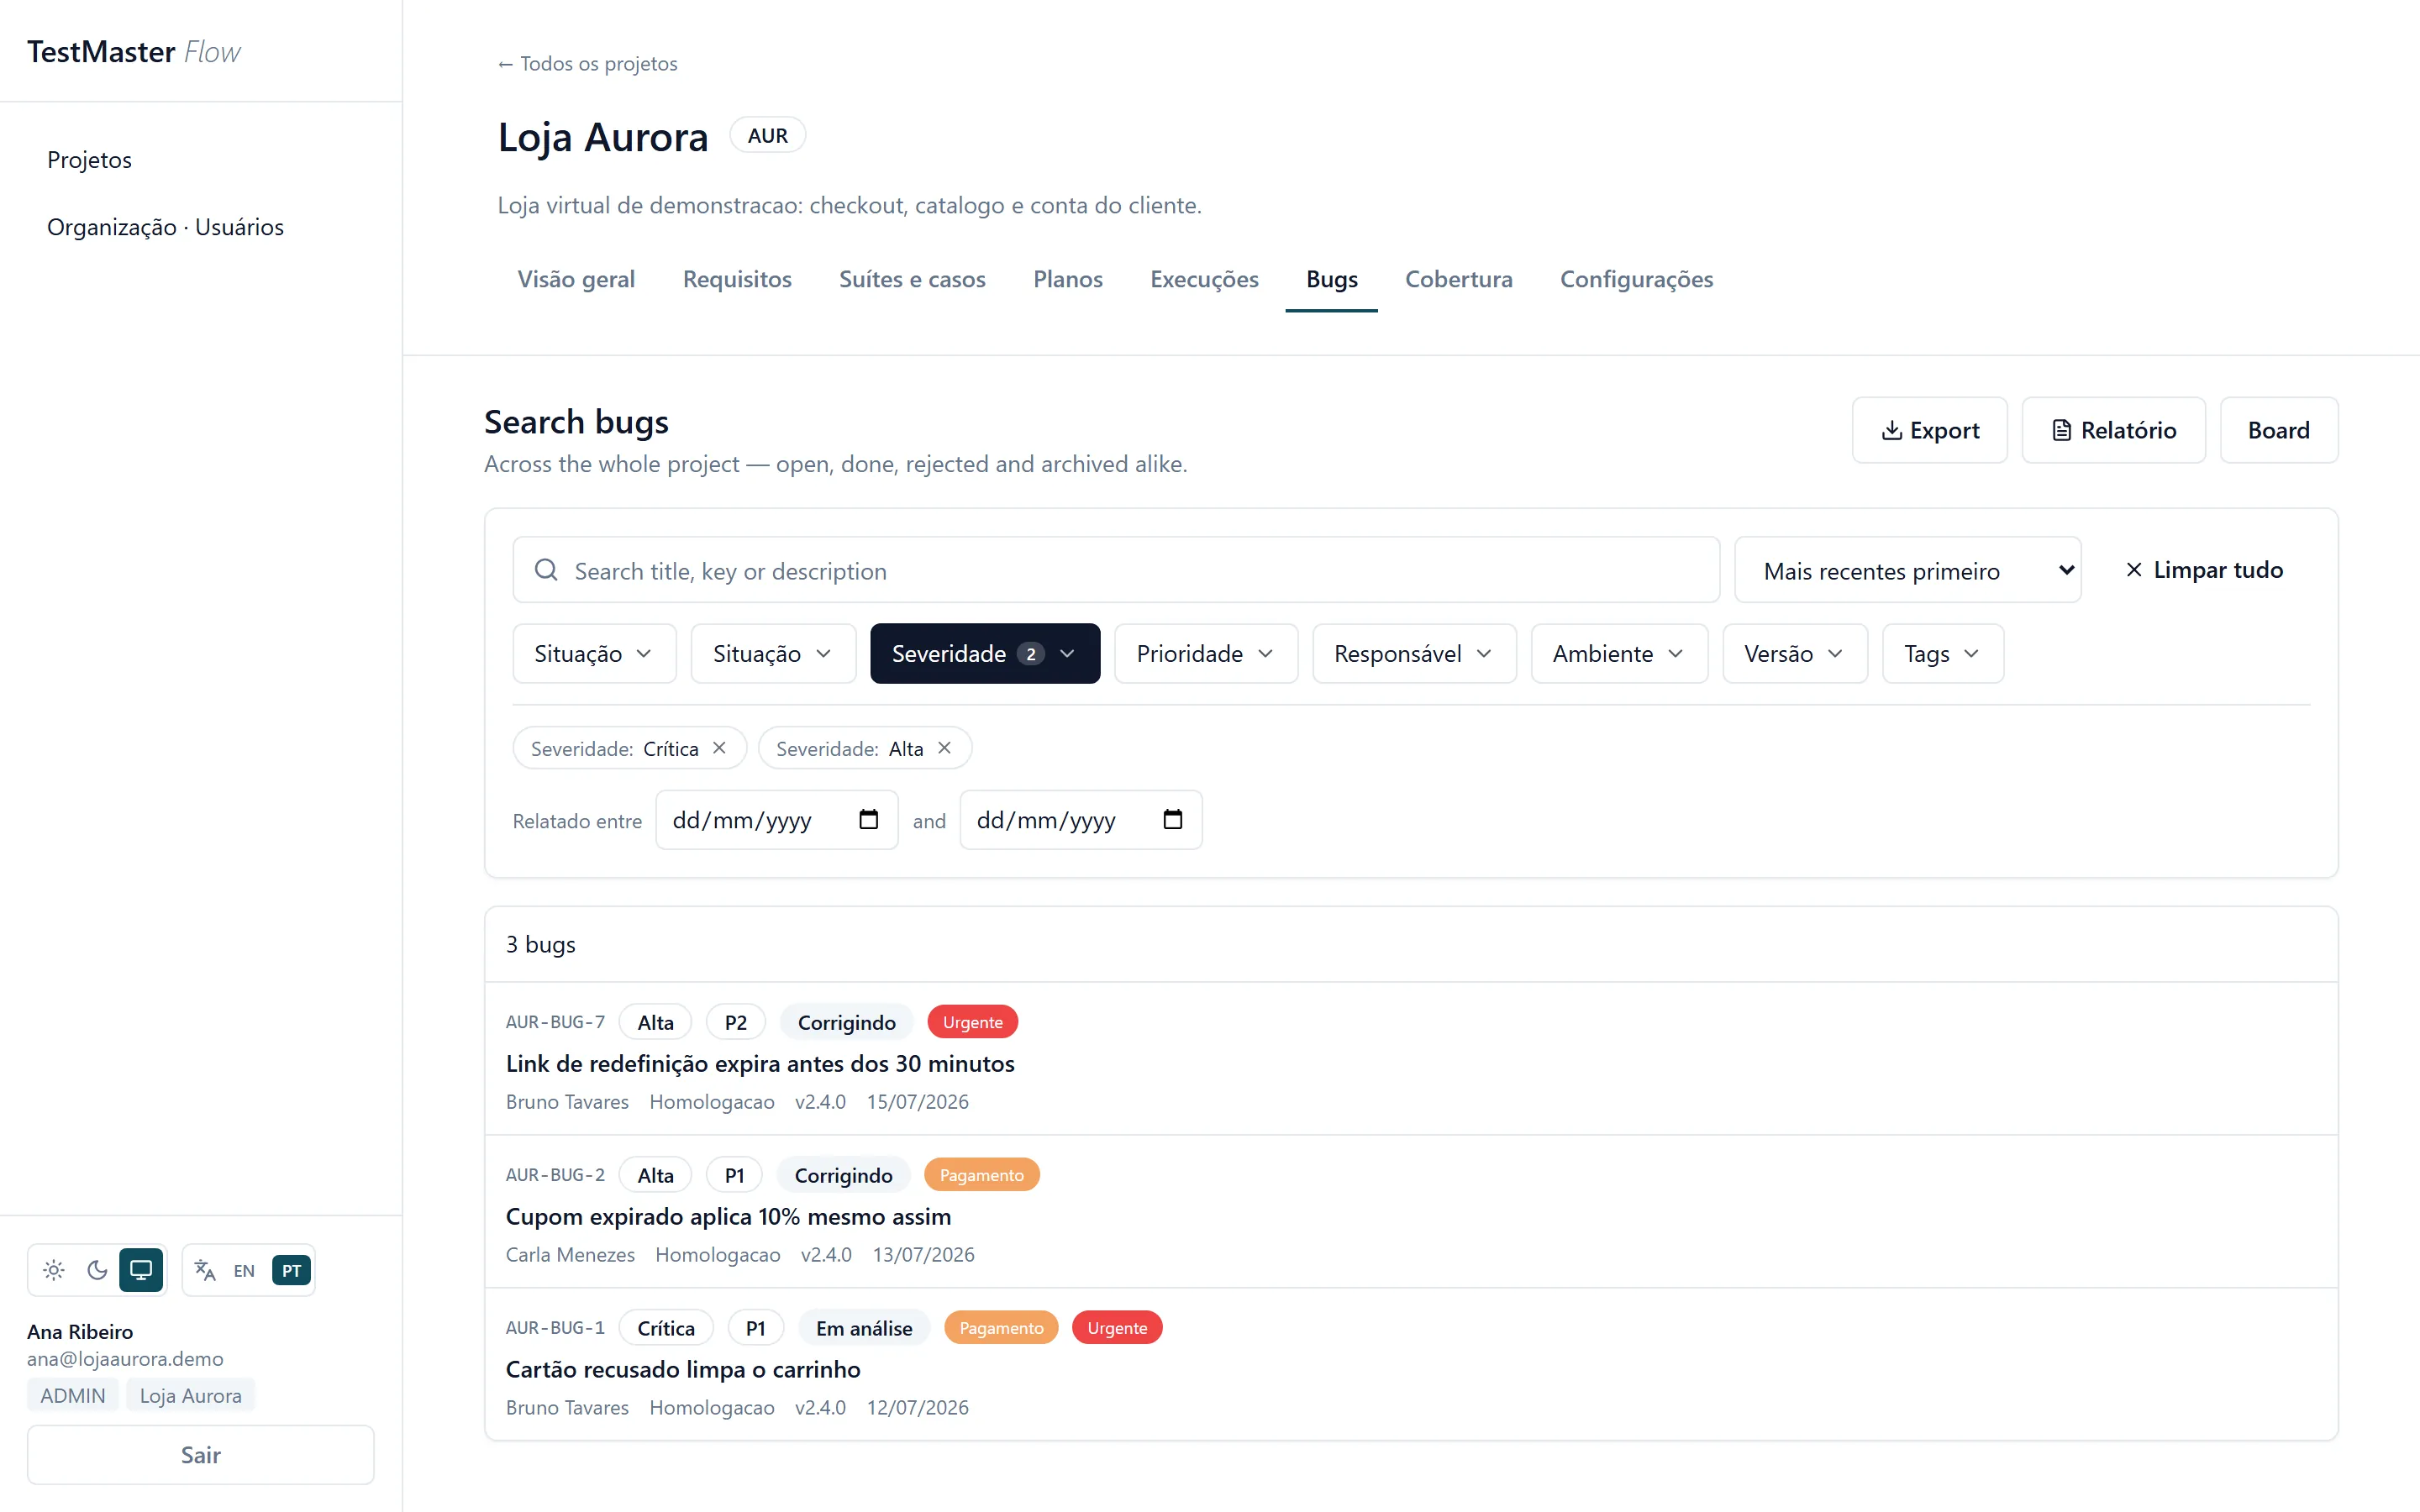This screenshot has width=2420, height=1512.
Task: Expand the Ambiente filter dropdown
Action: (1619, 653)
